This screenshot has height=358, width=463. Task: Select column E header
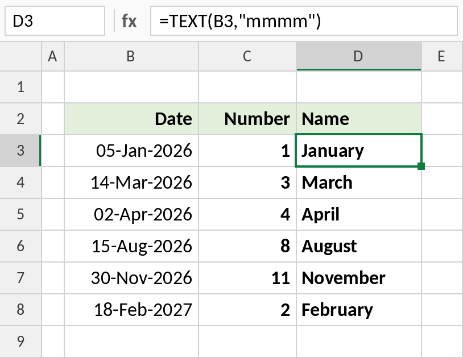pyautogui.click(x=442, y=56)
